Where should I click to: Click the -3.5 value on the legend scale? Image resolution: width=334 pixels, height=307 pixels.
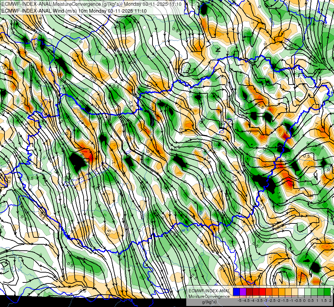point(259,301)
